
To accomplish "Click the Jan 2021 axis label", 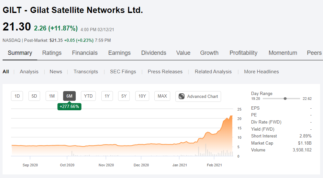I will tap(179, 165).
